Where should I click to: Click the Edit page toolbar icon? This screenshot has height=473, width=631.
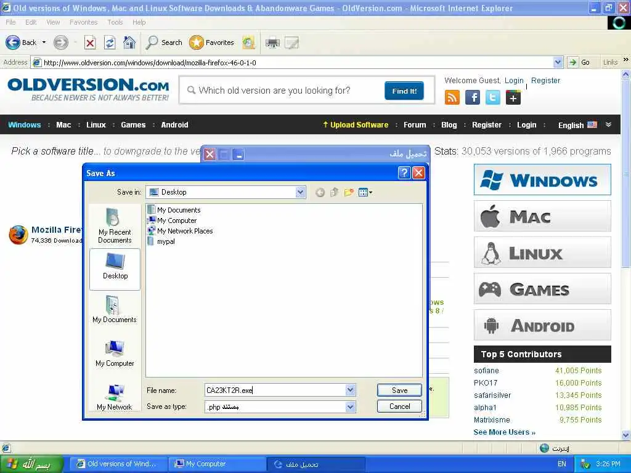(x=291, y=42)
